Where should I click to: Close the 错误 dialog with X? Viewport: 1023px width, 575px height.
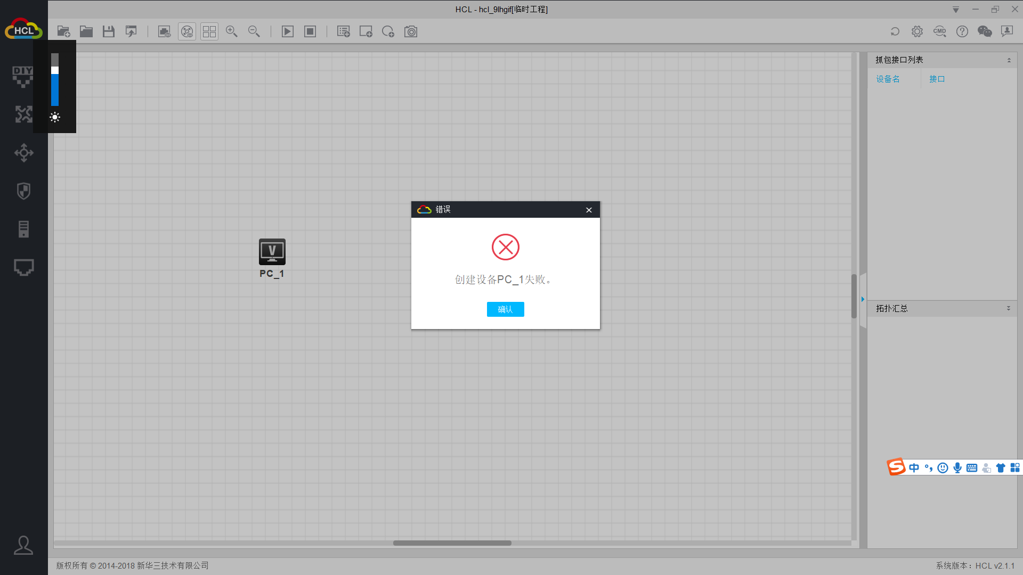(x=589, y=210)
